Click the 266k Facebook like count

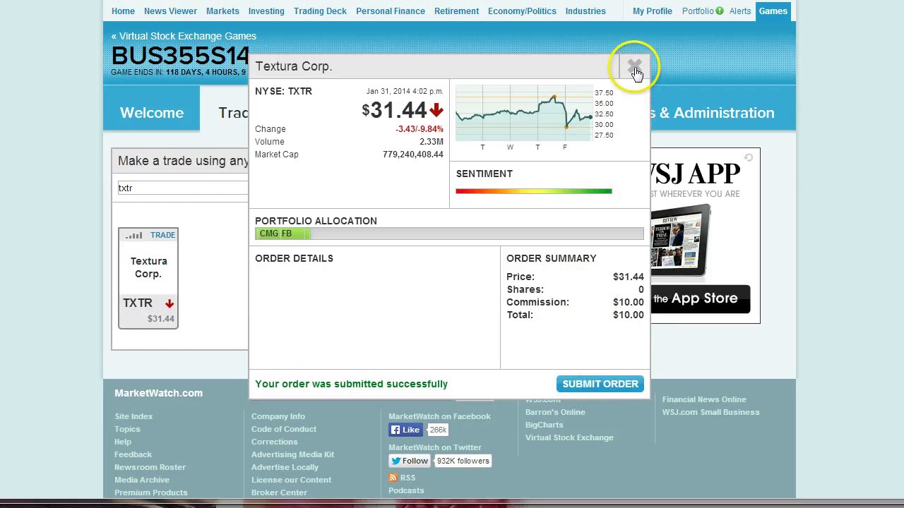pyautogui.click(x=438, y=430)
